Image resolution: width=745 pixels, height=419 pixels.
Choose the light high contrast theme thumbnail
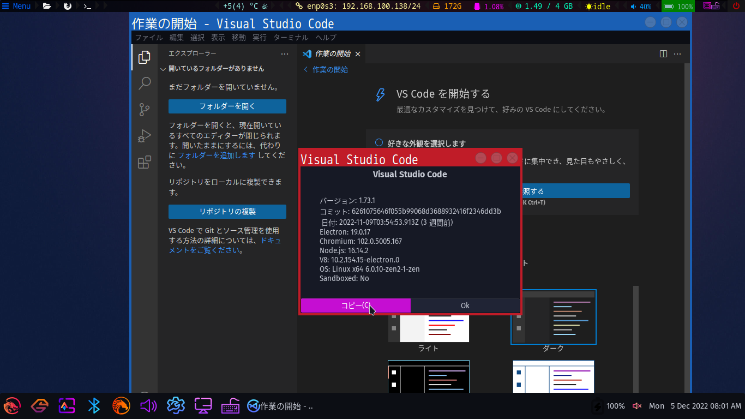[554, 376]
